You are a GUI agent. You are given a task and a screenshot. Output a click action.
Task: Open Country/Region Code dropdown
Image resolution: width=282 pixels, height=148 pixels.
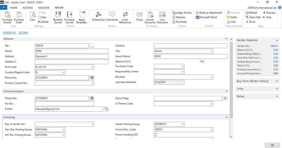[63, 72]
